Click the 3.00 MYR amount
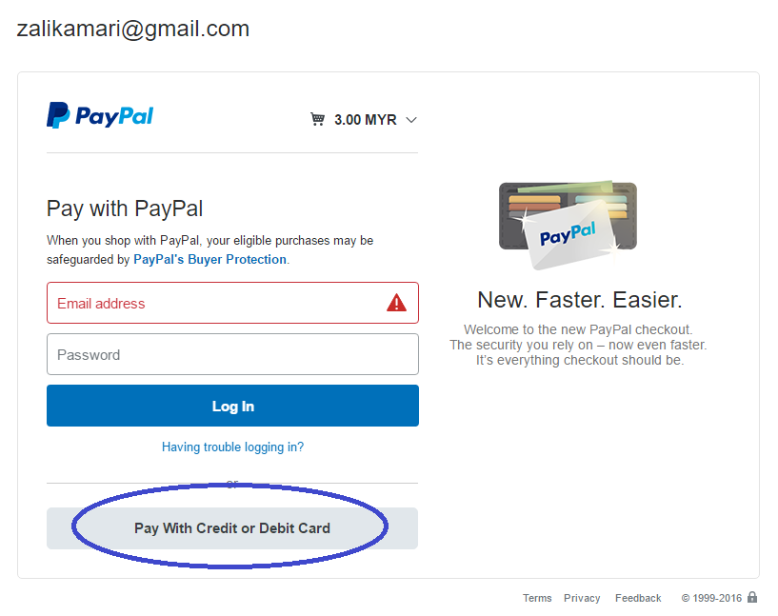The image size is (778, 616). [365, 120]
